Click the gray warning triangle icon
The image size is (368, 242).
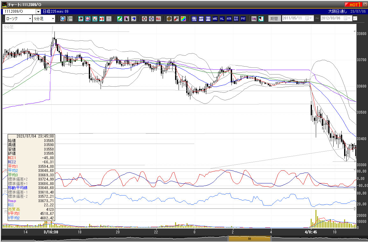click(x=109, y=19)
